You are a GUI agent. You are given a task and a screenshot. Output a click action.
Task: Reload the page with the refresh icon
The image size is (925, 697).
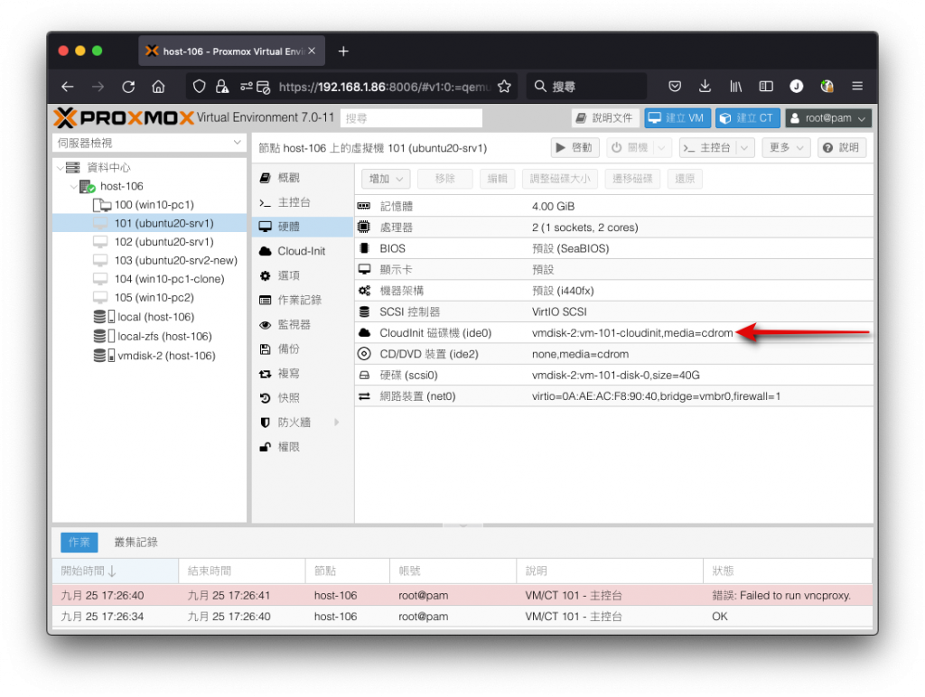tap(128, 87)
